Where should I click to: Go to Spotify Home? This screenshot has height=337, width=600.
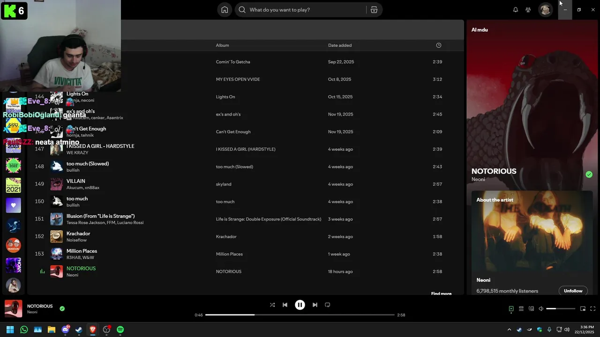click(225, 10)
